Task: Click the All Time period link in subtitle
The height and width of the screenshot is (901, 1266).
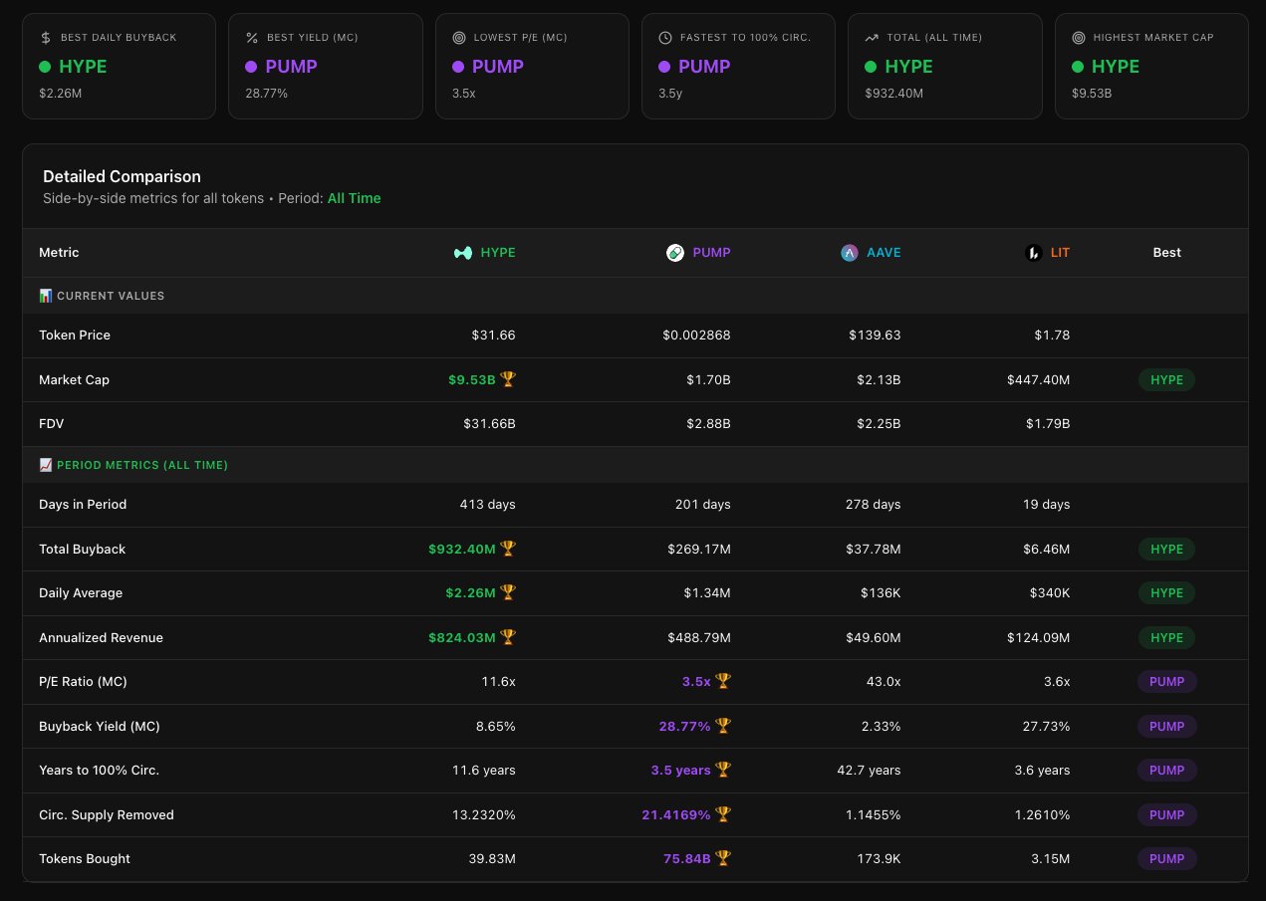Action: tap(354, 198)
